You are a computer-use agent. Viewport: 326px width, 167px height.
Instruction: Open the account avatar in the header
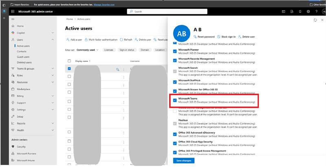324,12
